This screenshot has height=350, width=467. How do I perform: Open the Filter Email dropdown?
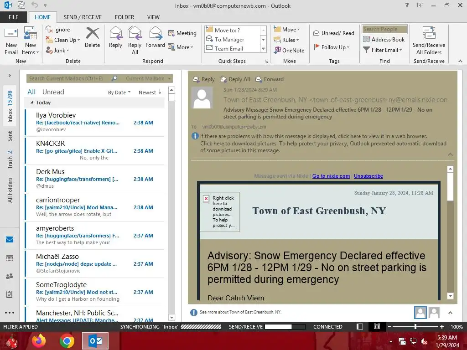coord(383,50)
